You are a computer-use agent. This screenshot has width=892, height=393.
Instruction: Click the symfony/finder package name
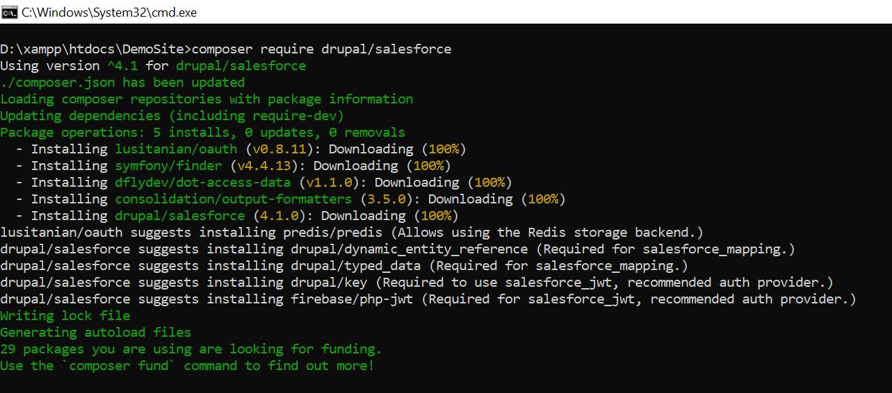pos(168,166)
